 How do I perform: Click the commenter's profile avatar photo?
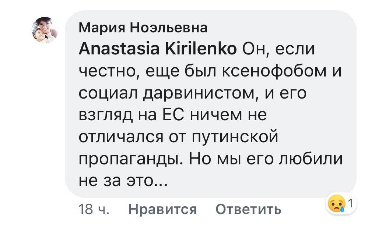point(44,29)
